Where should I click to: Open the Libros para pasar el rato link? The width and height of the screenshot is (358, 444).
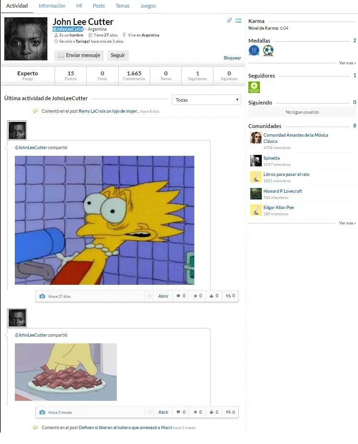point(286,175)
